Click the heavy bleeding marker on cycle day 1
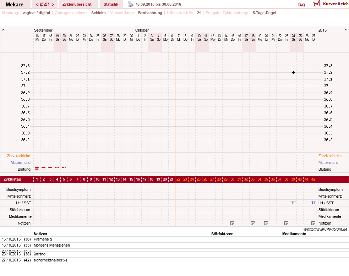The height and width of the screenshot is (276, 349). 37,169
